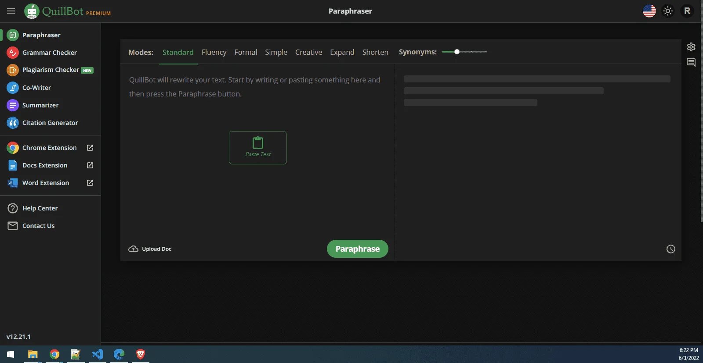
Task: Click the Word Extension icon
Action: tap(13, 183)
